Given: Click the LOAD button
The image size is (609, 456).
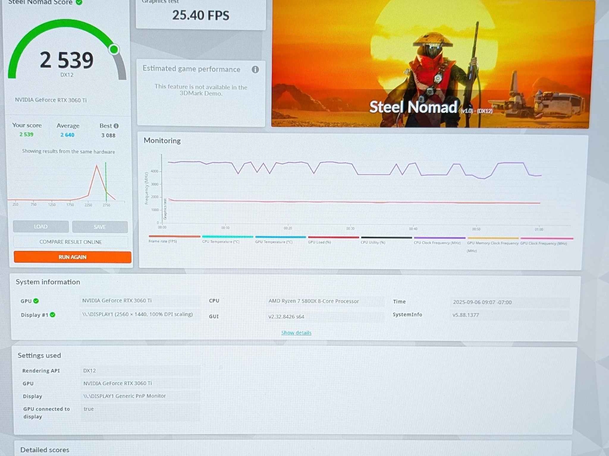Looking at the screenshot, I should (x=41, y=227).
